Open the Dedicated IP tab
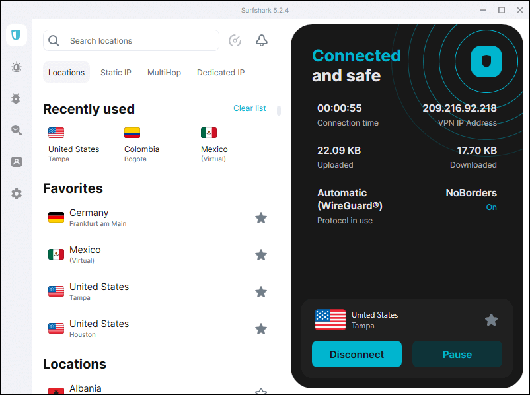This screenshot has width=530, height=395. tap(221, 72)
